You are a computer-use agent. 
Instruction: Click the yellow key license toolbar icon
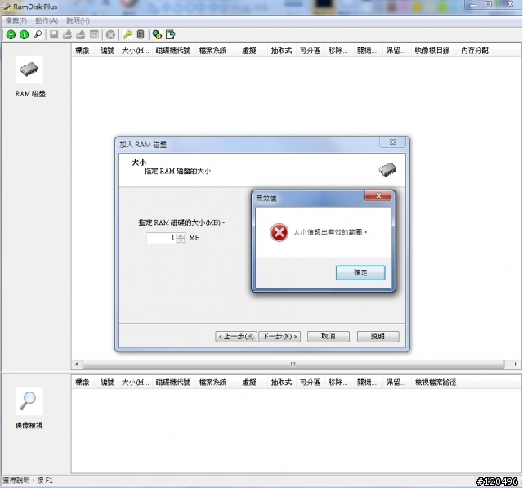127,34
